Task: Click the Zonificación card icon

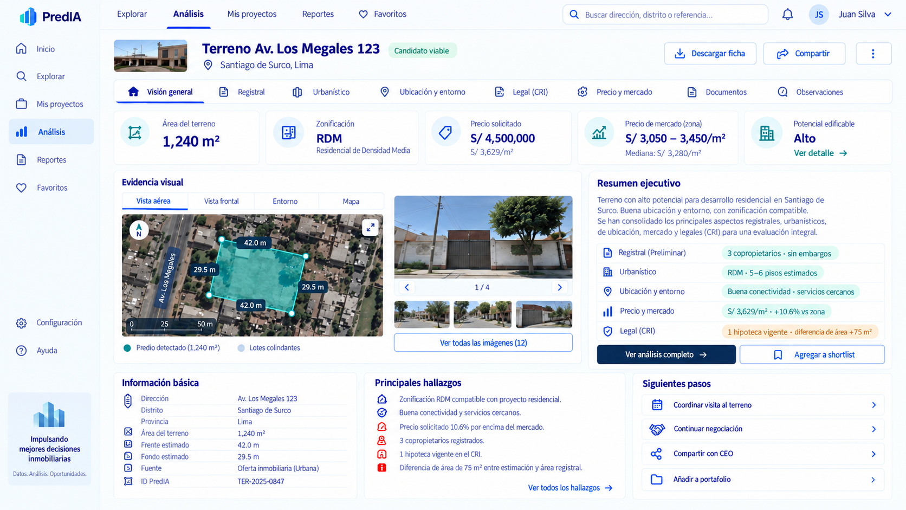Action: click(x=288, y=132)
